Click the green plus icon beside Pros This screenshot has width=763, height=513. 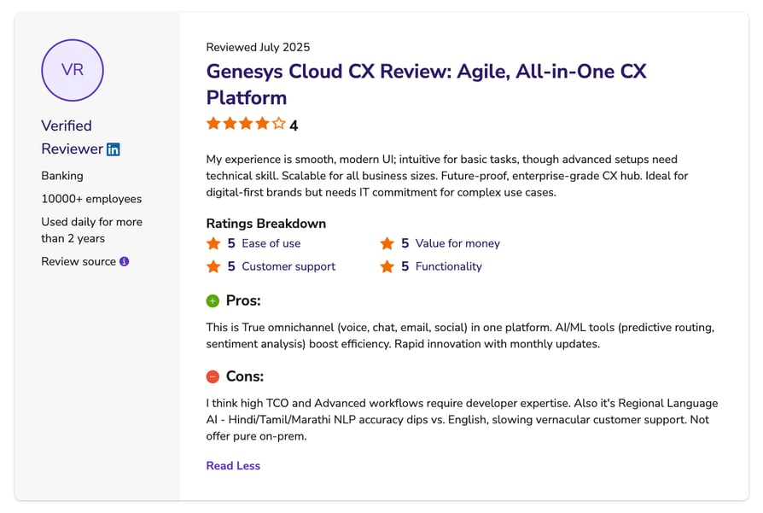(213, 300)
